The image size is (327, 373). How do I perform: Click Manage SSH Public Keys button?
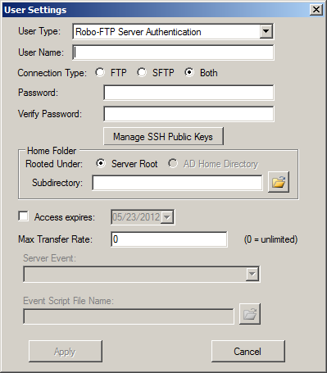[x=163, y=136]
